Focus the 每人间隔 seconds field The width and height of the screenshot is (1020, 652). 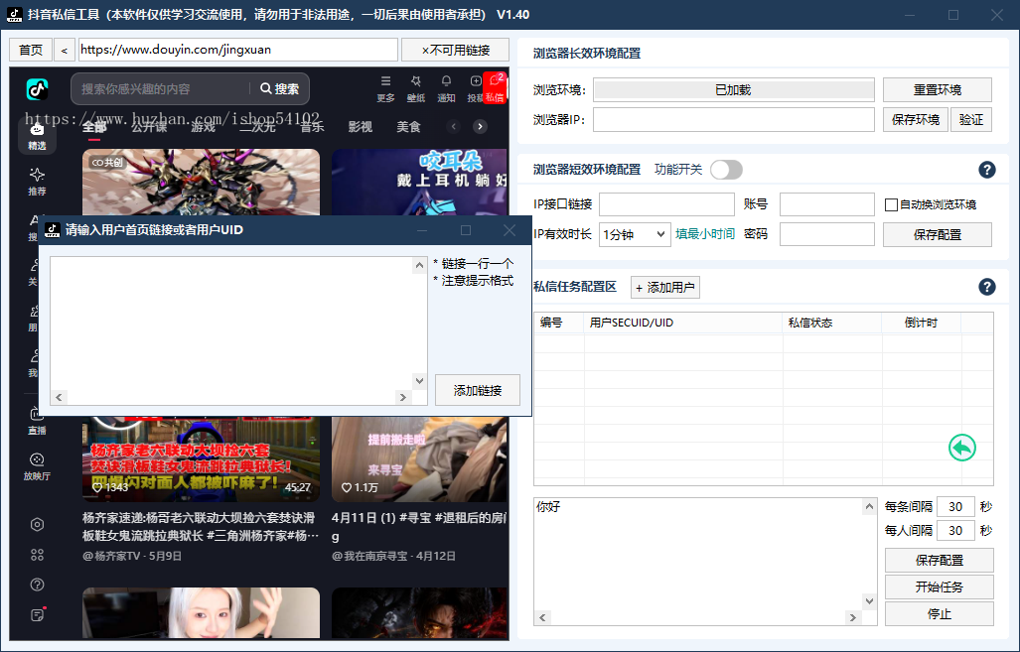tap(955, 531)
